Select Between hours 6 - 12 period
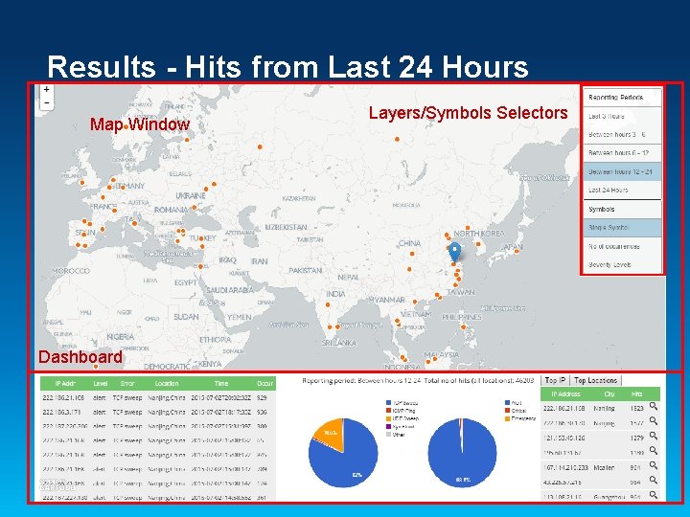Image resolution: width=690 pixels, height=517 pixels. 622,153
